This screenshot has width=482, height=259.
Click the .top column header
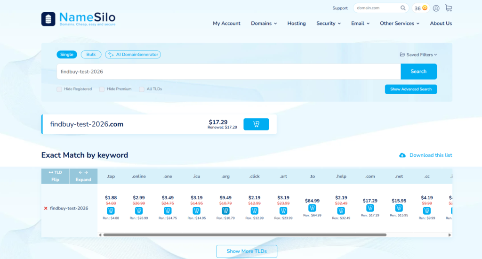(111, 176)
